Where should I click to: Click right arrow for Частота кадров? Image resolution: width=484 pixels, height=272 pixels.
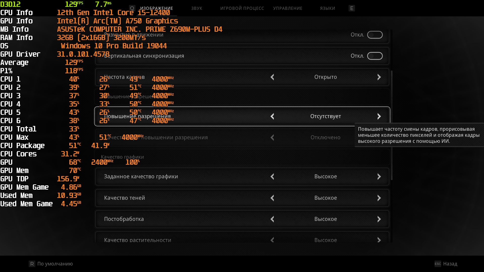pyautogui.click(x=379, y=77)
